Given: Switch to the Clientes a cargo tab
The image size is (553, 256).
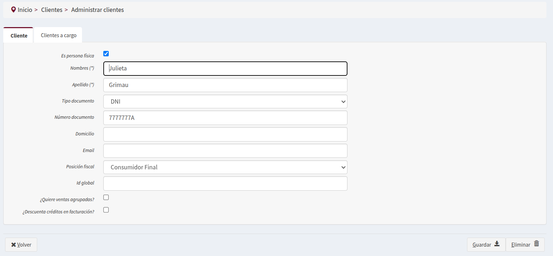Looking at the screenshot, I should [x=59, y=35].
